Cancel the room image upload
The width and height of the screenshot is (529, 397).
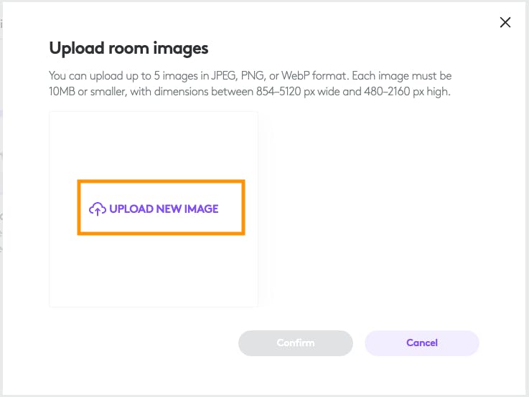coord(421,343)
